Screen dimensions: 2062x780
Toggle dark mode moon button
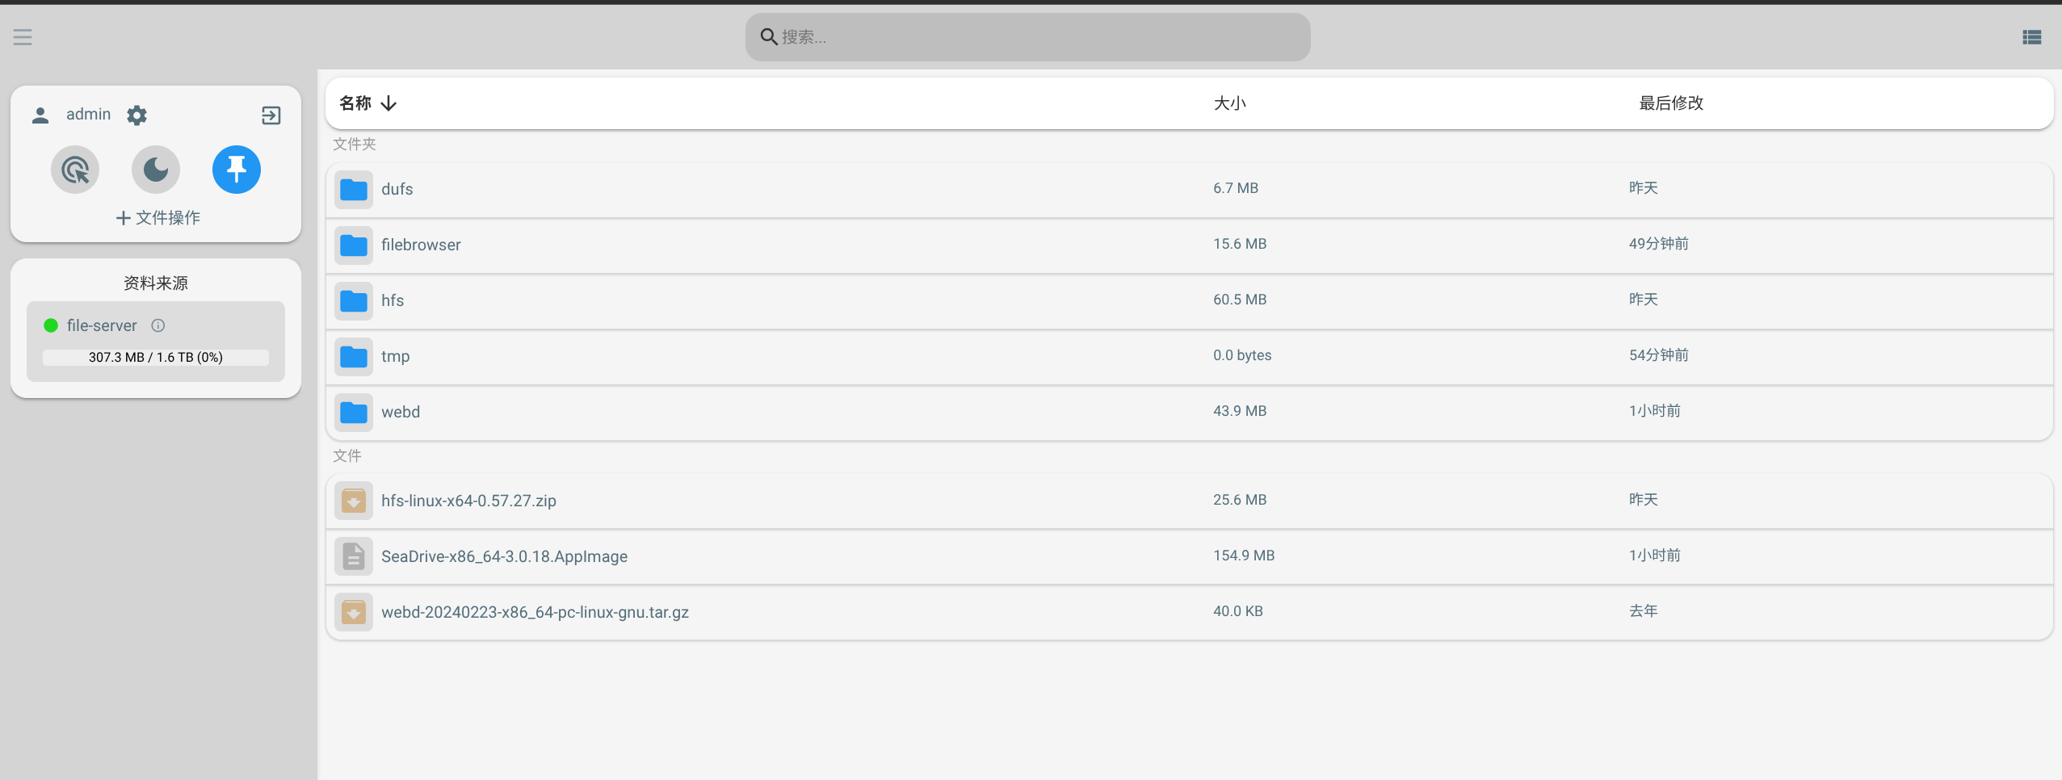point(156,170)
